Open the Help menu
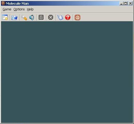 click(30, 9)
